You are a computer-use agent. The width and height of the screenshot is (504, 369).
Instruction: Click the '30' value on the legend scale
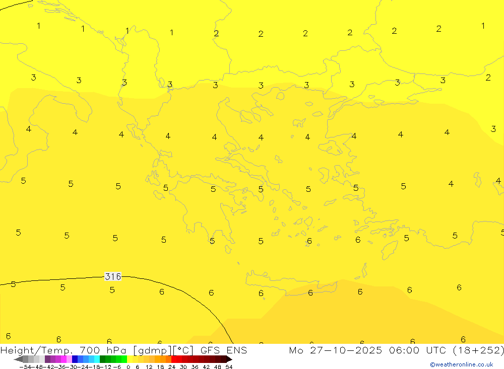[x=183, y=367]
